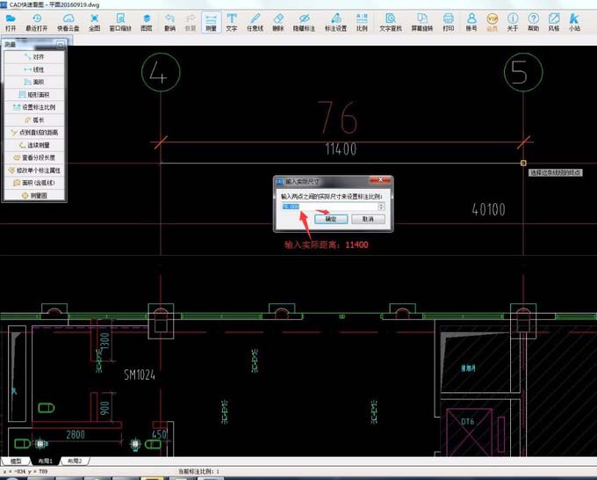Select the 文字 (Text) tool
The image size is (597, 480).
[x=232, y=21]
